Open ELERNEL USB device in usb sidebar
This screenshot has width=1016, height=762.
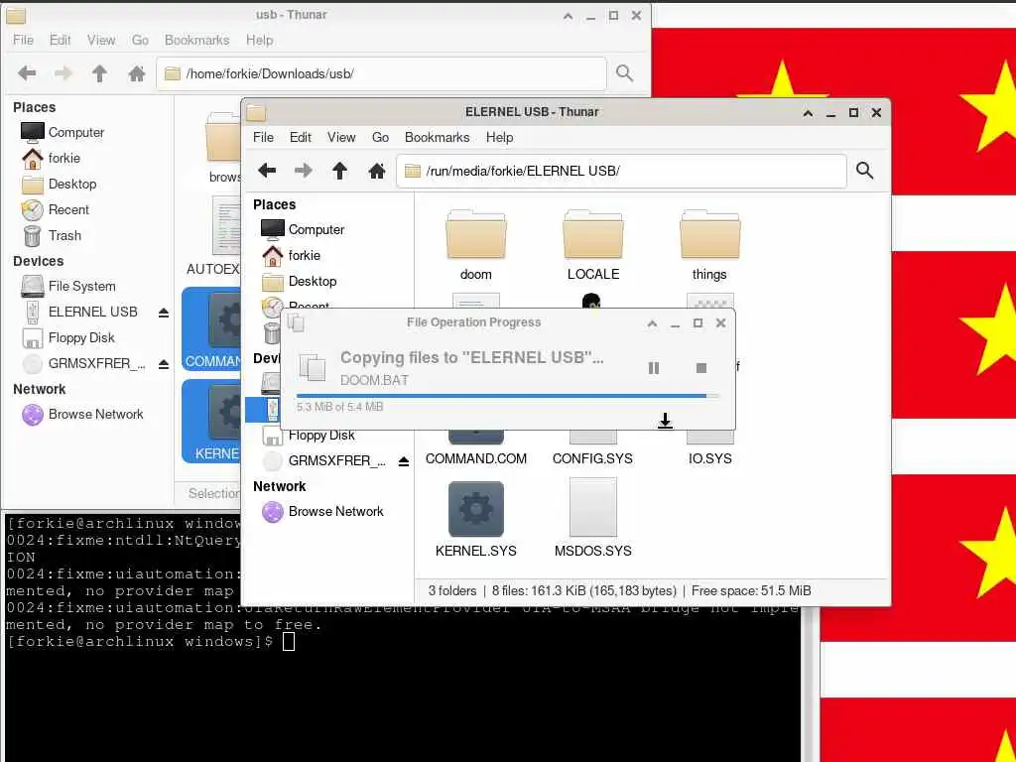click(x=92, y=312)
